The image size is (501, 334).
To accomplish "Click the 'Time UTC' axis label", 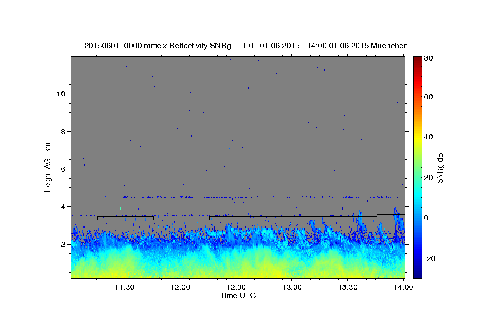I will (x=238, y=296).
